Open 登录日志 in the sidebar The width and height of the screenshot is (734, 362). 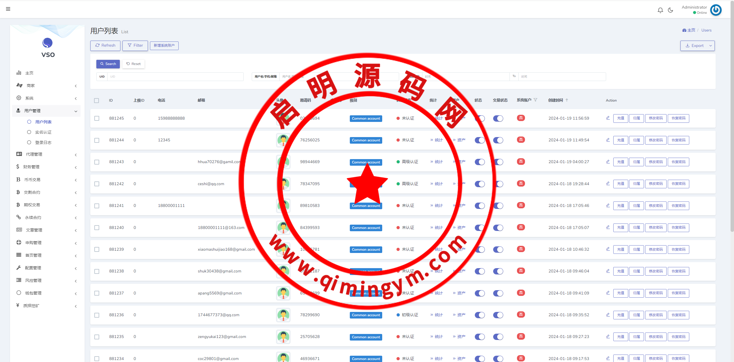click(x=43, y=143)
